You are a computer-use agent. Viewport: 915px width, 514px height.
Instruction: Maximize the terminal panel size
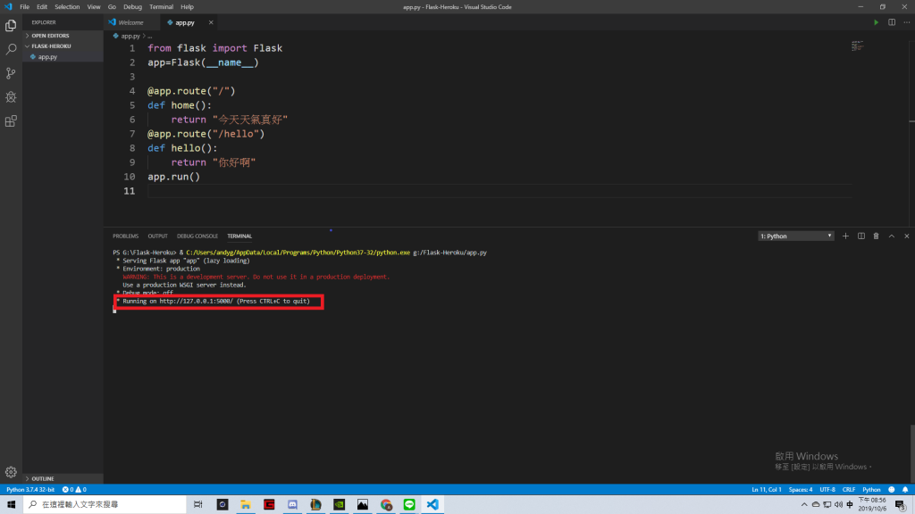pyautogui.click(x=891, y=236)
